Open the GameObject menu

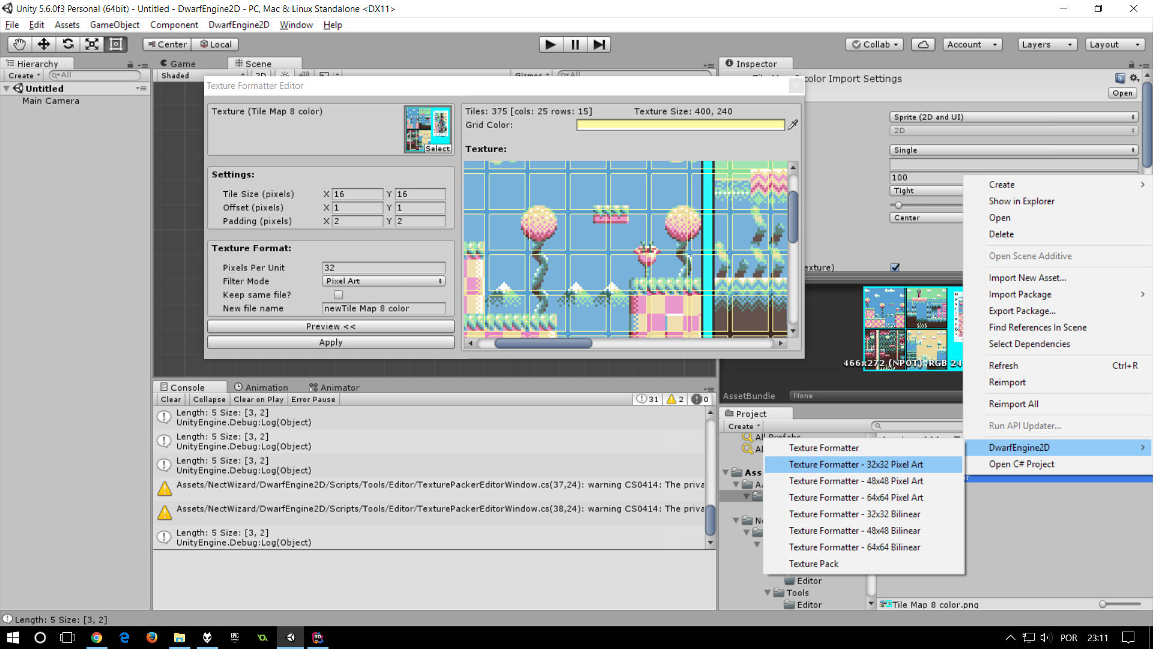(115, 25)
